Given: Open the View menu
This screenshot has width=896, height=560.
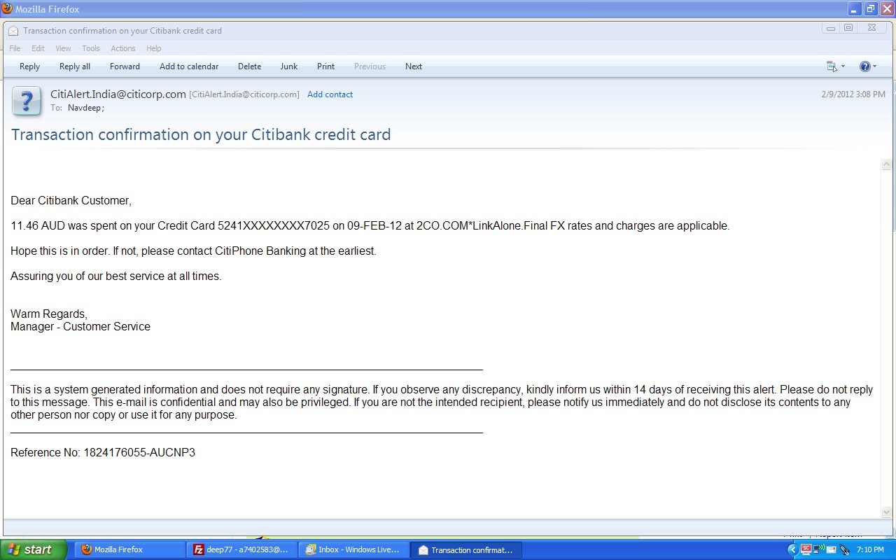Looking at the screenshot, I should click(x=63, y=48).
